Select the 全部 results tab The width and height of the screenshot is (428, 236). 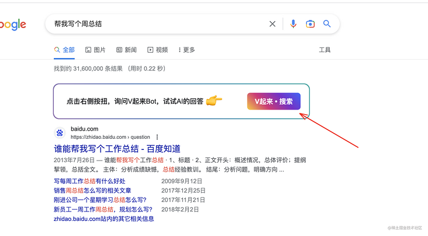[64, 50]
